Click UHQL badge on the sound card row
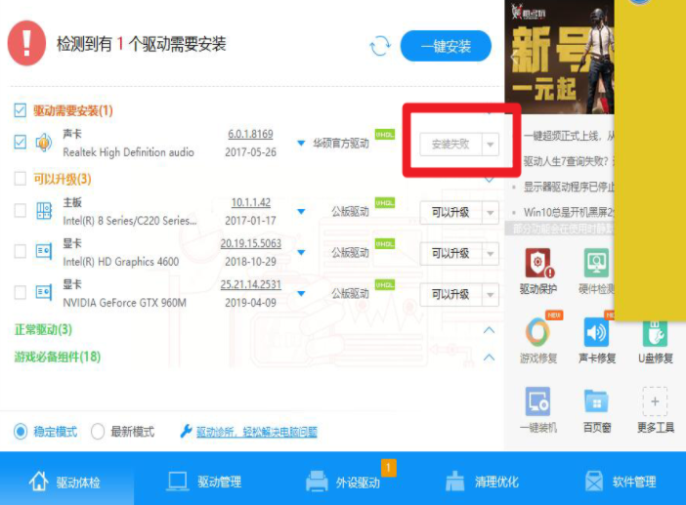The image size is (686, 505). coord(385,135)
